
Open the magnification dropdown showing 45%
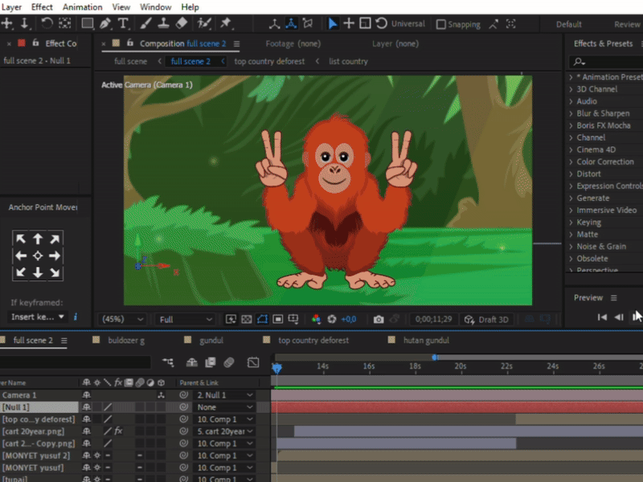pos(122,319)
